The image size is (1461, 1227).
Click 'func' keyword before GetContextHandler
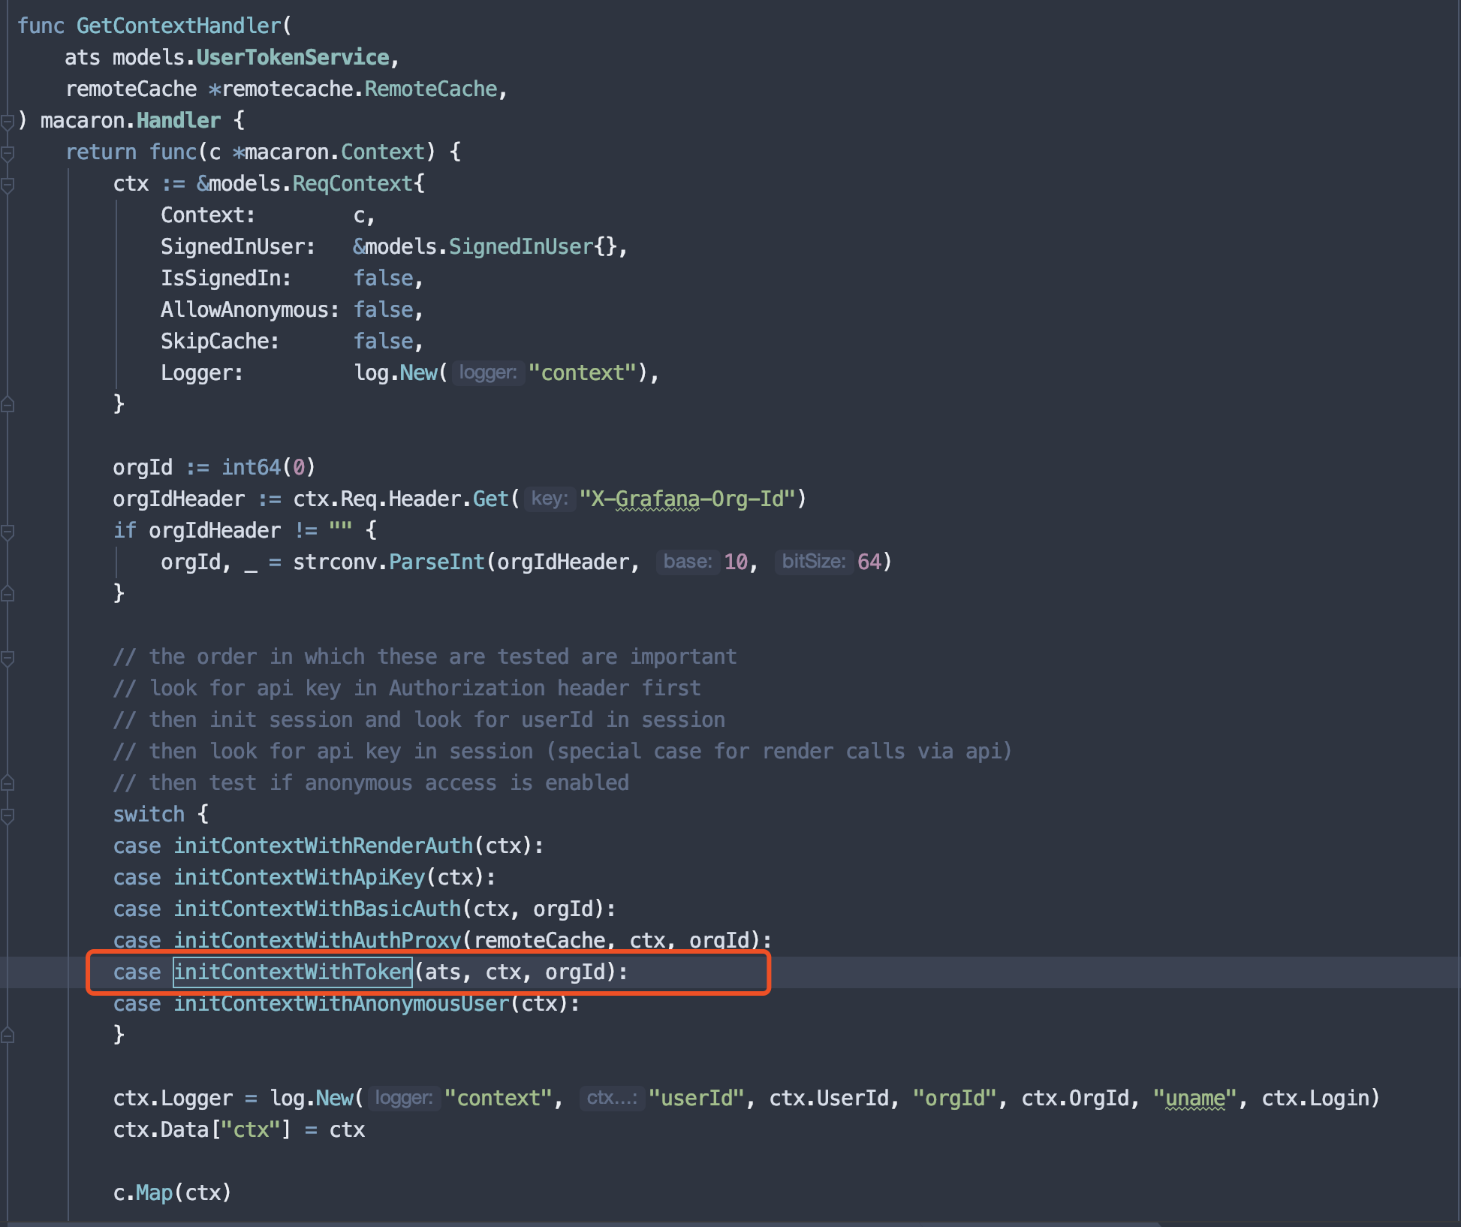[x=41, y=26]
